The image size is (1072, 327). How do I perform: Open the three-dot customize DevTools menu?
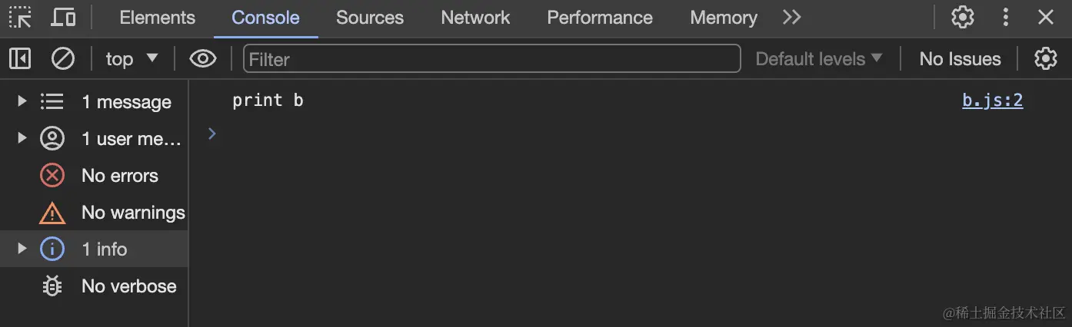click(x=1005, y=17)
